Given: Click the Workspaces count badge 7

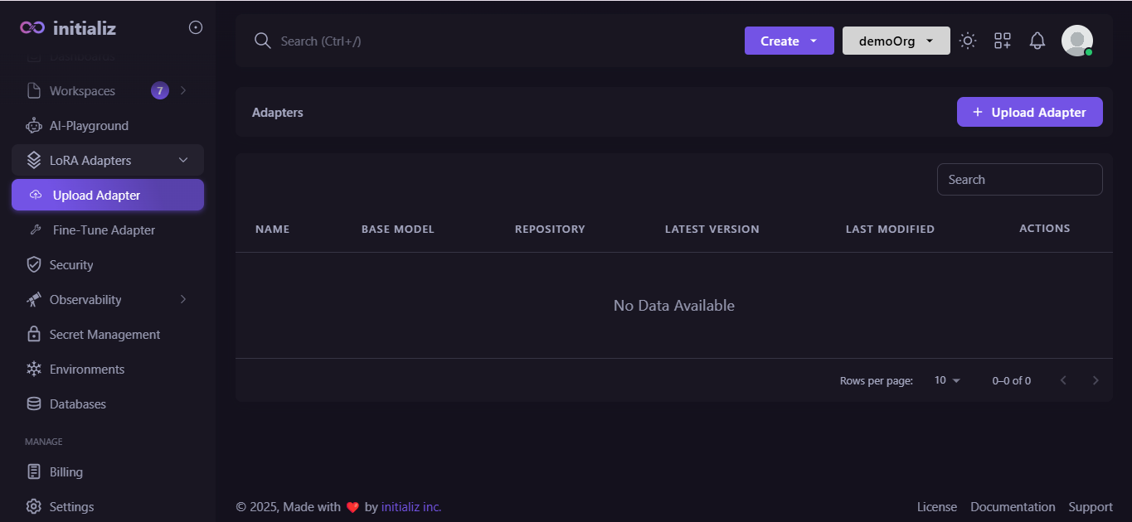Looking at the screenshot, I should (160, 91).
